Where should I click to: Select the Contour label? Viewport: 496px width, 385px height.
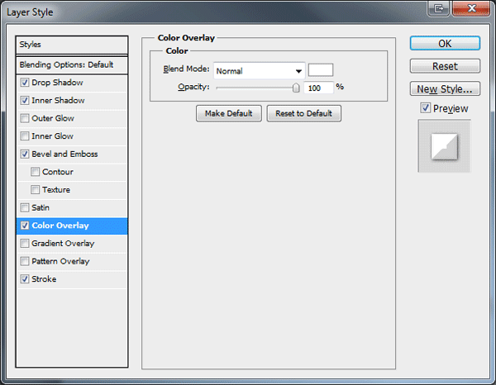click(58, 172)
